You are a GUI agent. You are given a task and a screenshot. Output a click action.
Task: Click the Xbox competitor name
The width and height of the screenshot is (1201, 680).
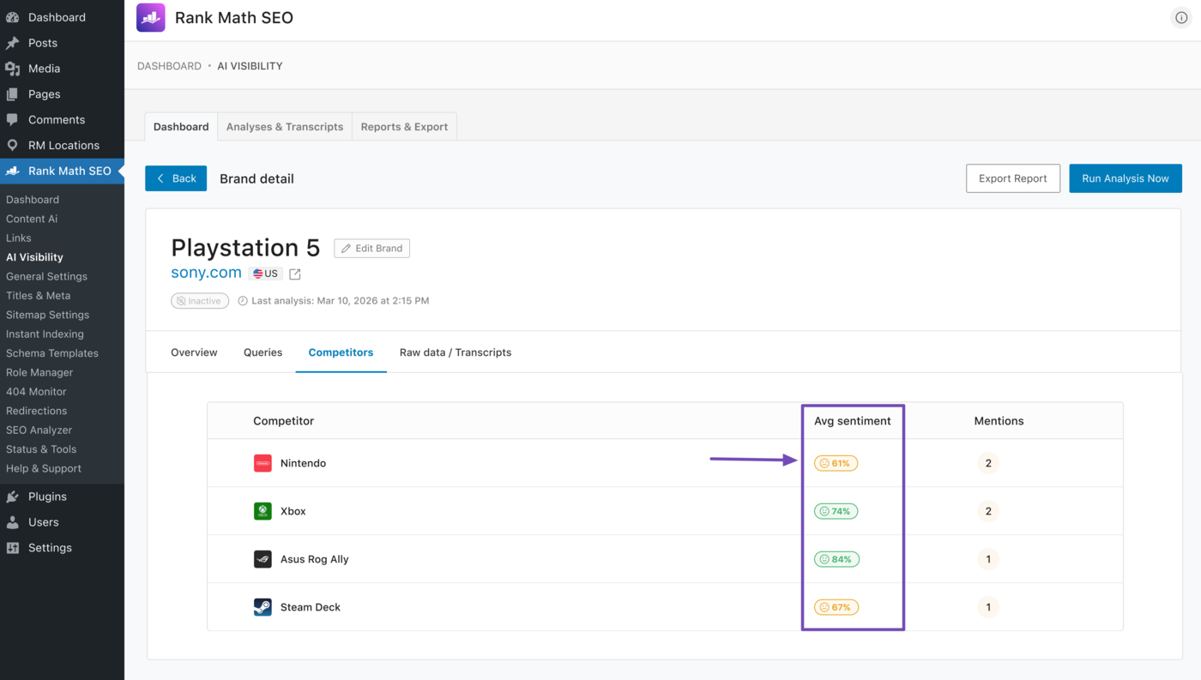tap(293, 511)
